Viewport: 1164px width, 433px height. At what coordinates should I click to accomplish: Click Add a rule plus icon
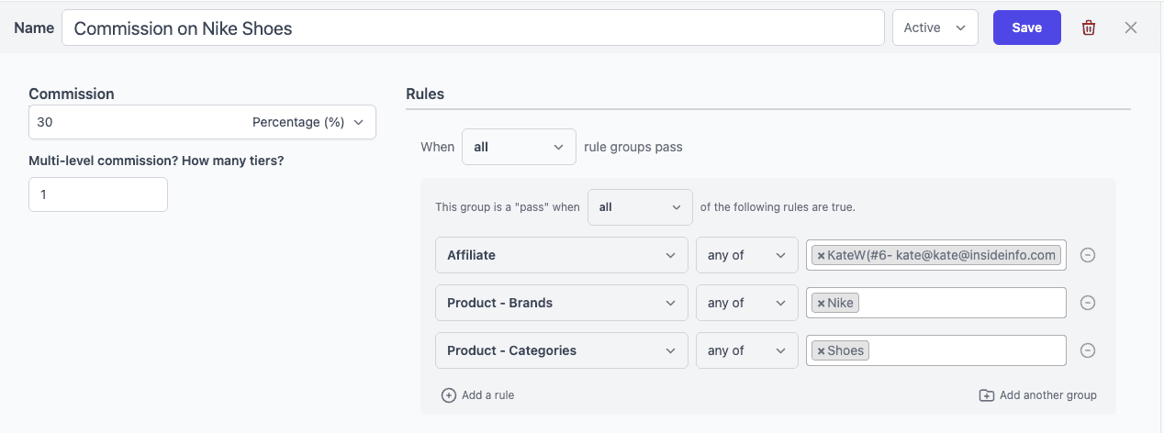tap(449, 395)
